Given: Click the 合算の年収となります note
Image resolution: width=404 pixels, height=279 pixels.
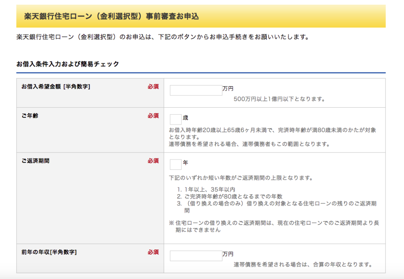Looking at the screenshot, I should click(x=303, y=264).
